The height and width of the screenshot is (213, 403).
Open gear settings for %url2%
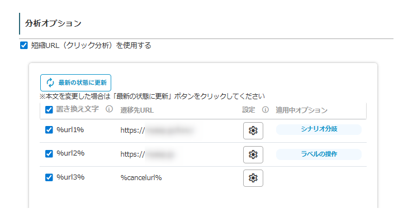[253, 154]
